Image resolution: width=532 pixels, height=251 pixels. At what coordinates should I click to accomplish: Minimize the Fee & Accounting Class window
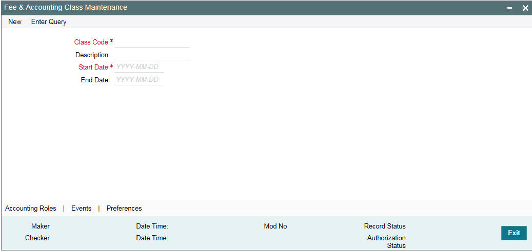(509, 8)
